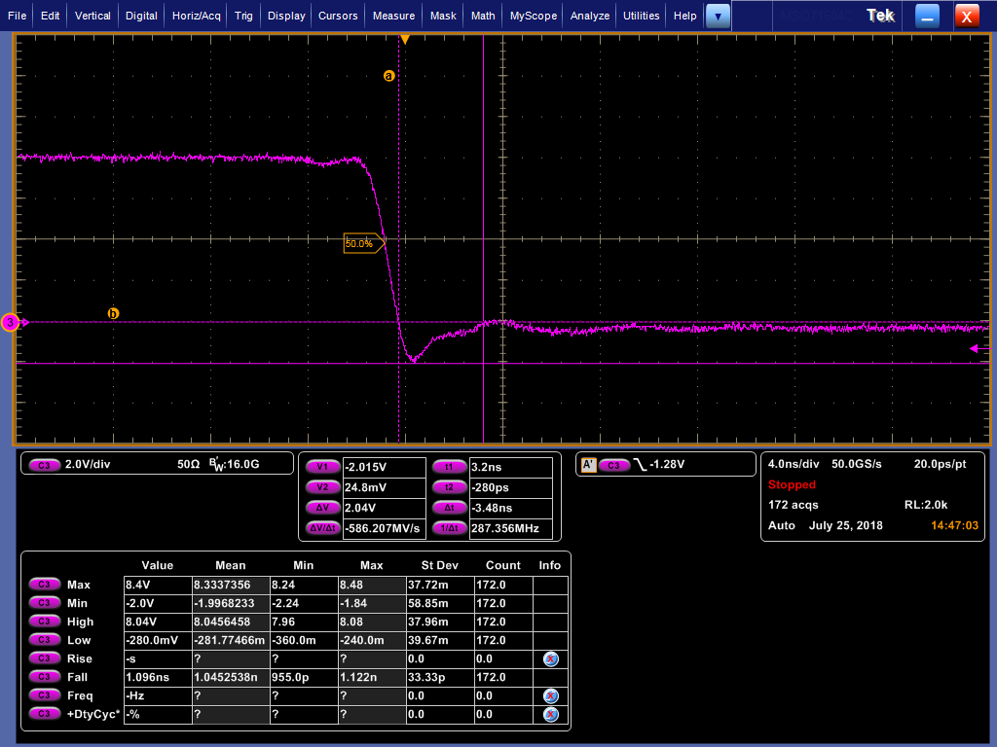Click the ΔV cursor readout badge

[x=322, y=508]
